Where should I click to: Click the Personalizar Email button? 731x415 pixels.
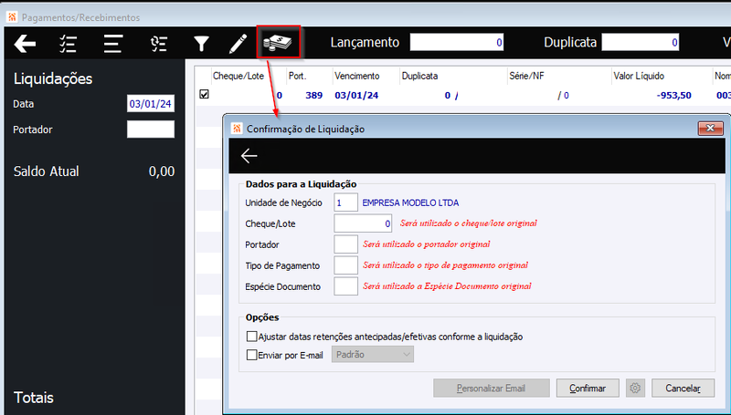[492, 388]
